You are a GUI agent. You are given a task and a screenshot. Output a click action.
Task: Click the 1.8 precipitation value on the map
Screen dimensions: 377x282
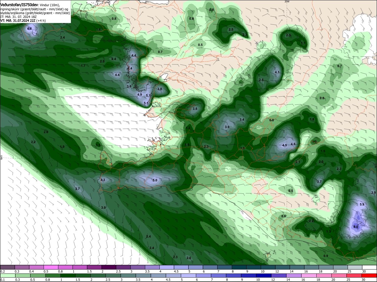[x=312, y=119]
